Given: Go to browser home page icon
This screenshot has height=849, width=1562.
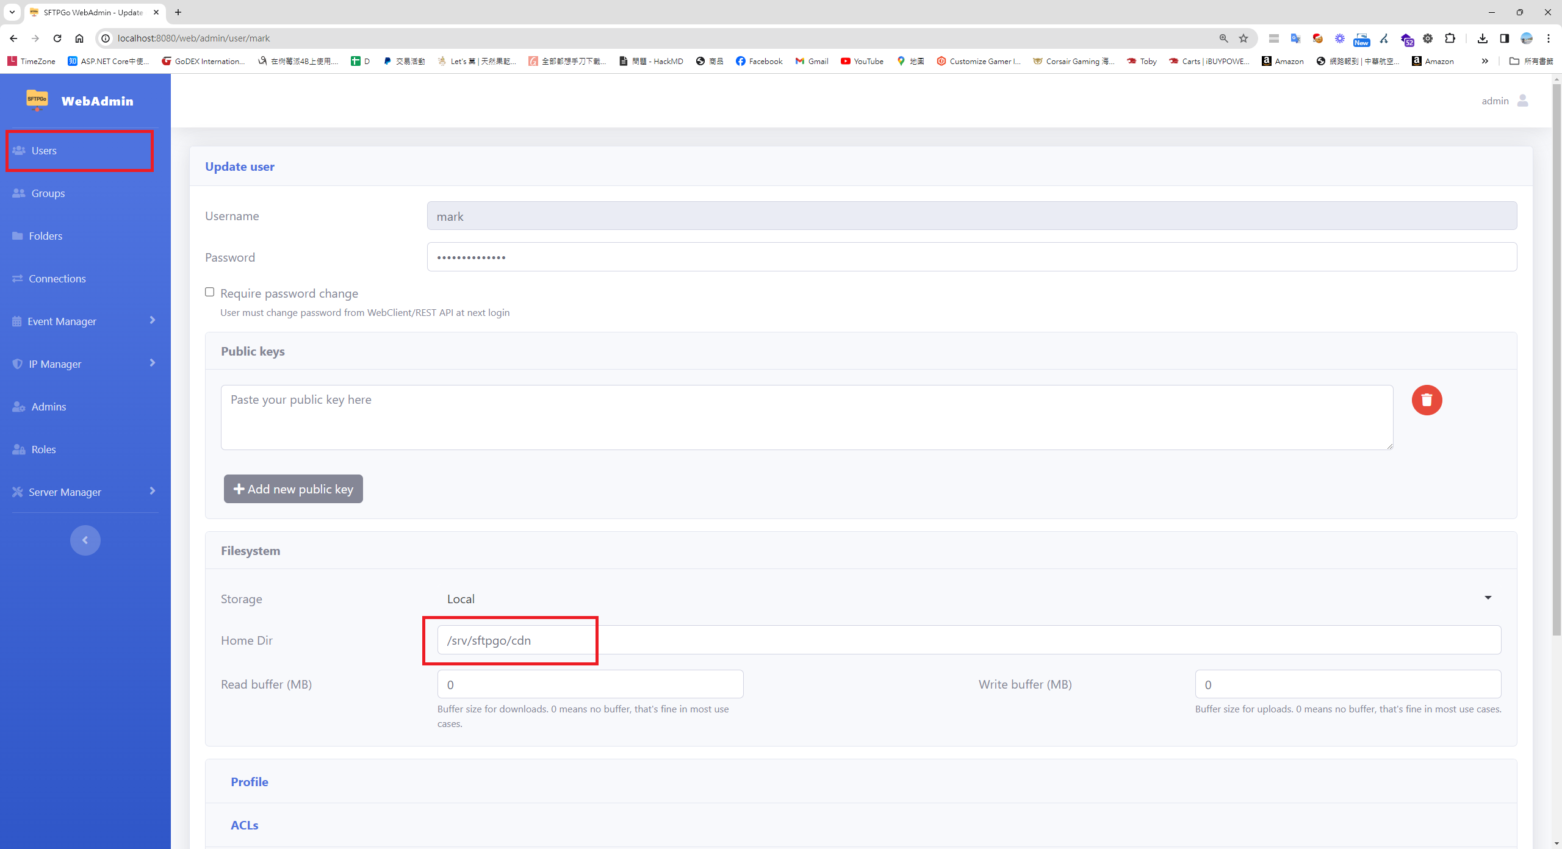Looking at the screenshot, I should tap(79, 38).
